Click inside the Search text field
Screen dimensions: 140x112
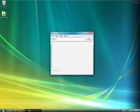coord(69,39)
